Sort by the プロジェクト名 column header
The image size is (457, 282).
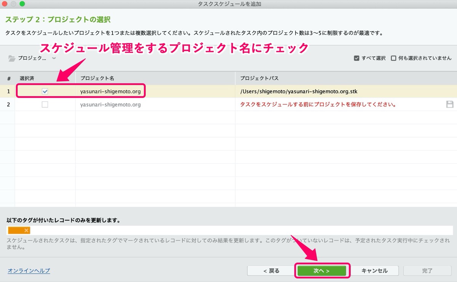pyautogui.click(x=155, y=78)
